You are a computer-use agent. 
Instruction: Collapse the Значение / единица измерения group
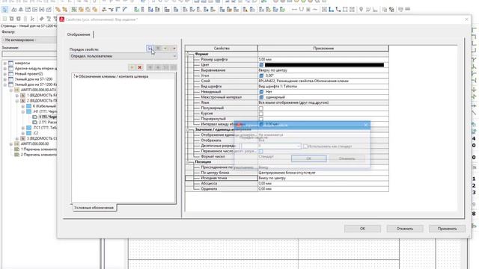click(188, 129)
